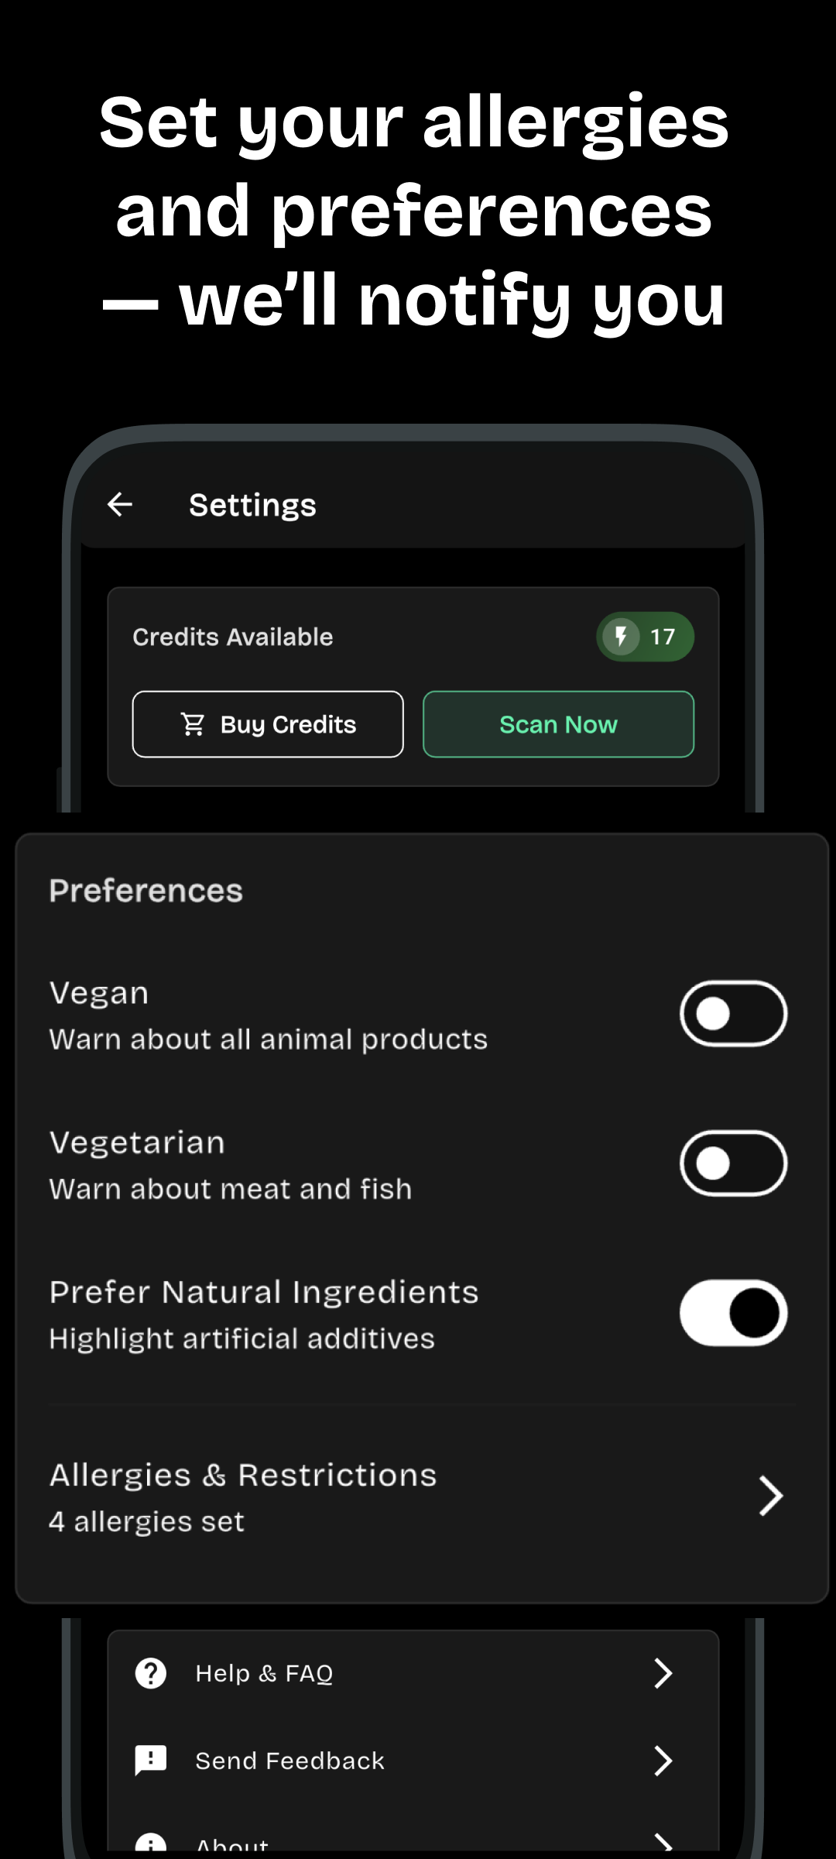Screen dimensions: 836x1859
Task: Expand Allergies & Restrictions chevron
Action: pyautogui.click(x=770, y=1496)
